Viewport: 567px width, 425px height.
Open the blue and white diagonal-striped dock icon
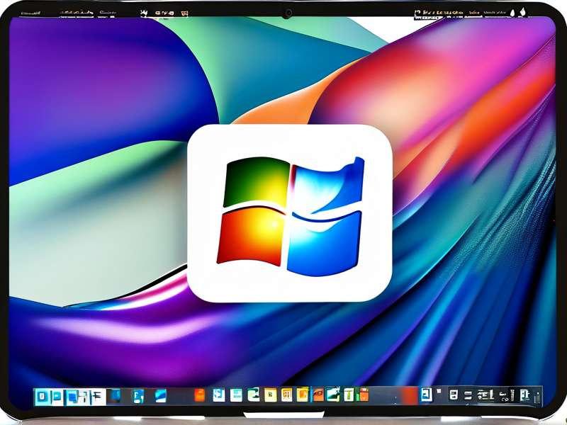[161, 396]
